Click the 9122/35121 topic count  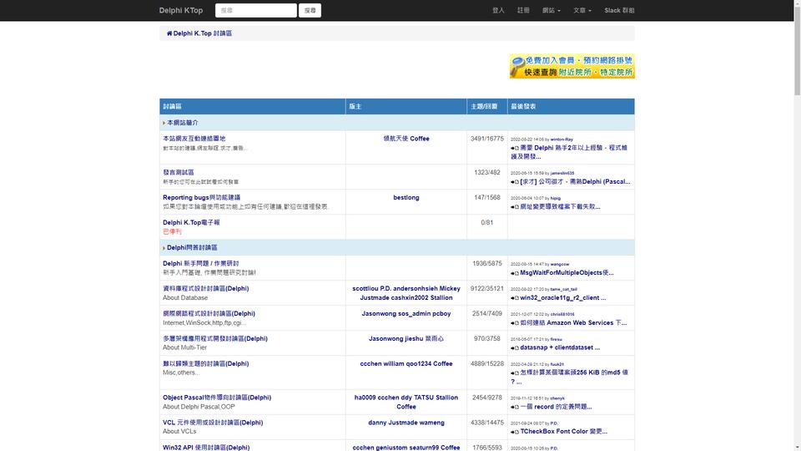pyautogui.click(x=486, y=288)
